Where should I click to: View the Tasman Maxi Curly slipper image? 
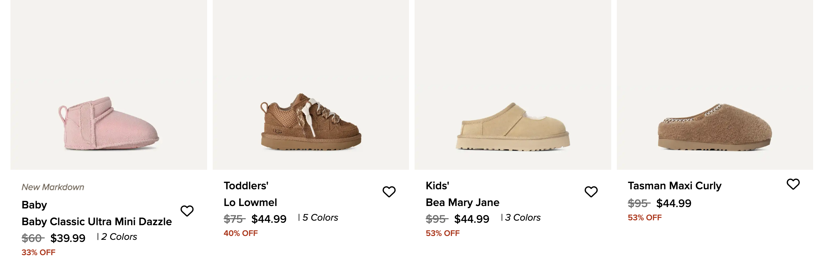pyautogui.click(x=715, y=127)
